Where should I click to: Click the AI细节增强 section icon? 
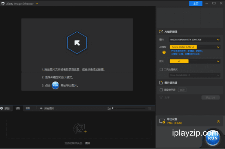(161, 32)
